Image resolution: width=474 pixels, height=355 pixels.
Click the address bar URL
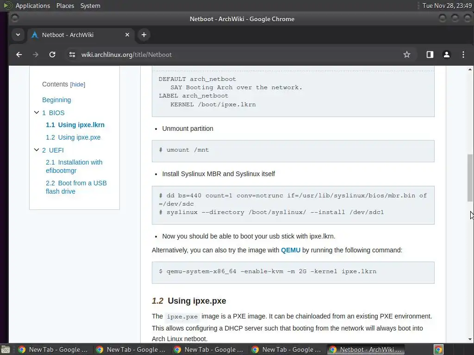tap(126, 55)
